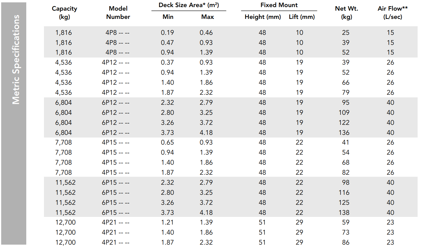The image size is (425, 252).
Task: Click the 86 net weight value
Action: pyautogui.click(x=346, y=243)
